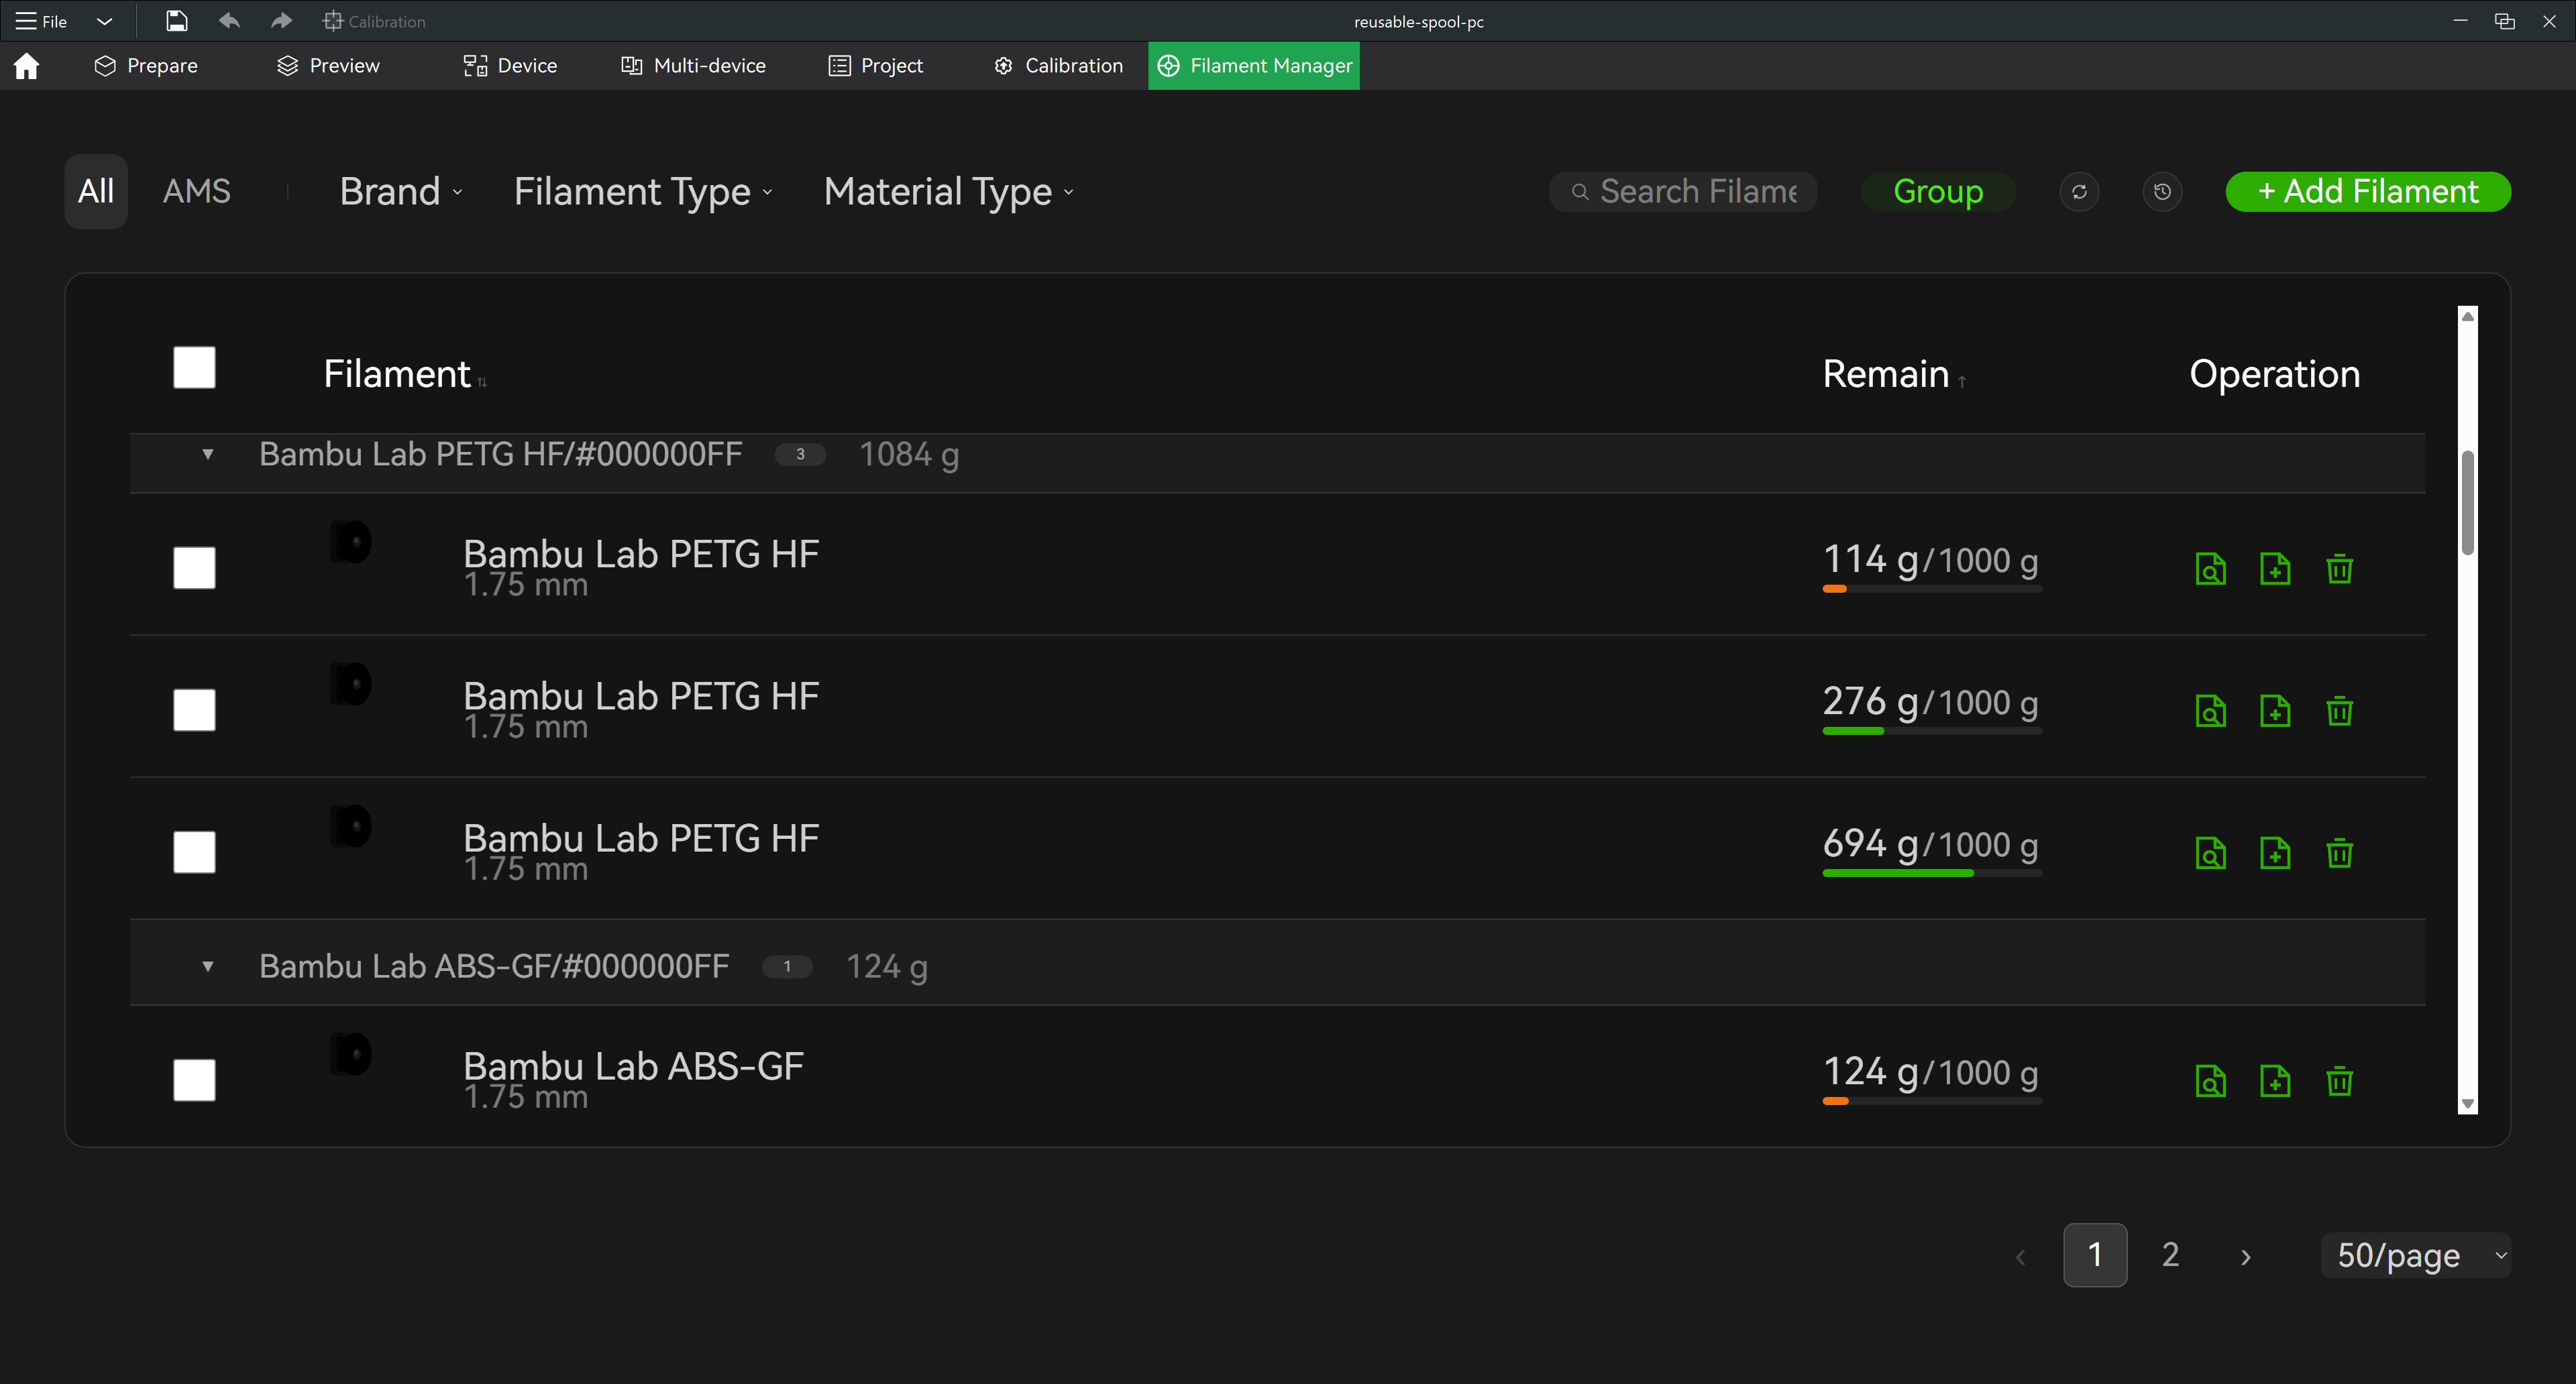
Task: Duplicate the 276 g PETG HF spool
Action: pyautogui.click(x=2275, y=711)
